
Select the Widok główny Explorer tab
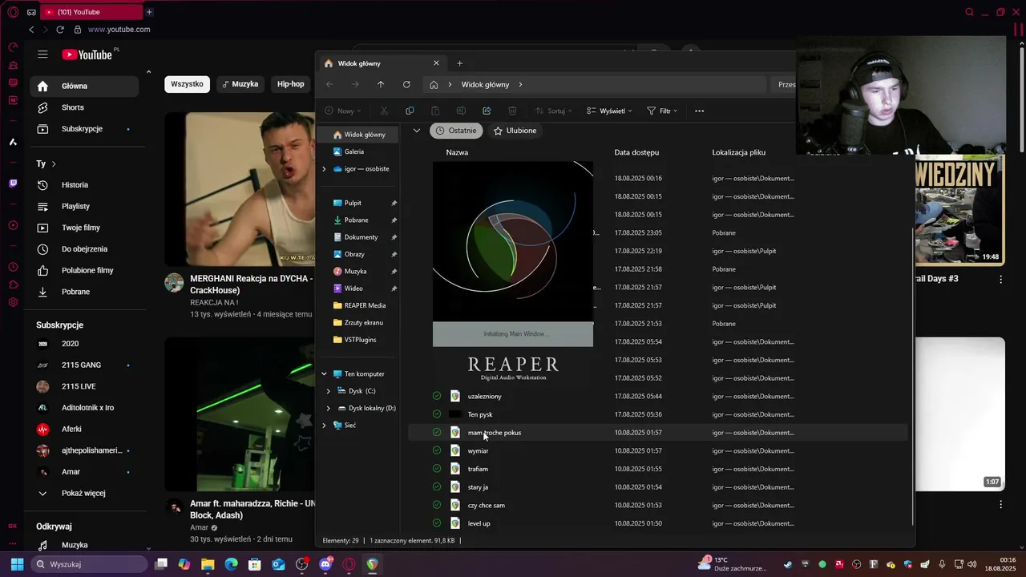point(382,63)
